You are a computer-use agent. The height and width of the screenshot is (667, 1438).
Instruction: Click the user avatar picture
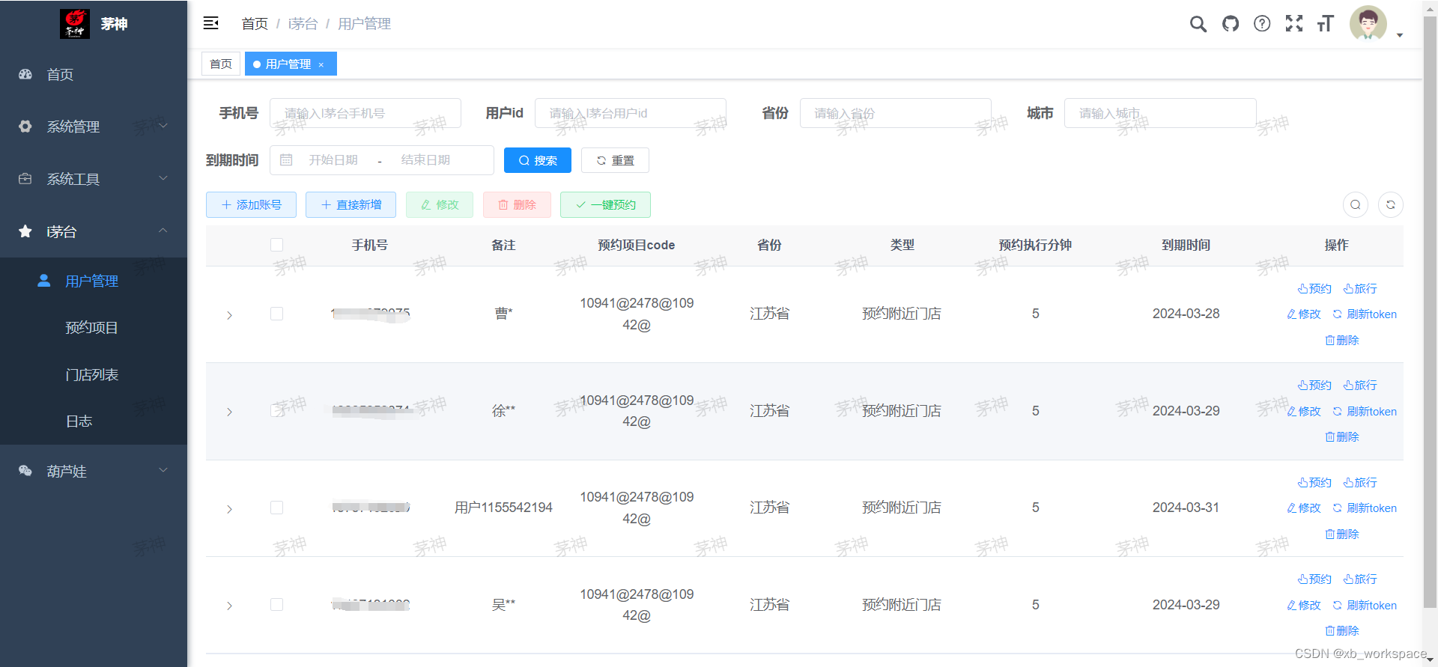(1368, 24)
